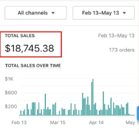Click the caret arrow beside All channels

pos(53,13)
